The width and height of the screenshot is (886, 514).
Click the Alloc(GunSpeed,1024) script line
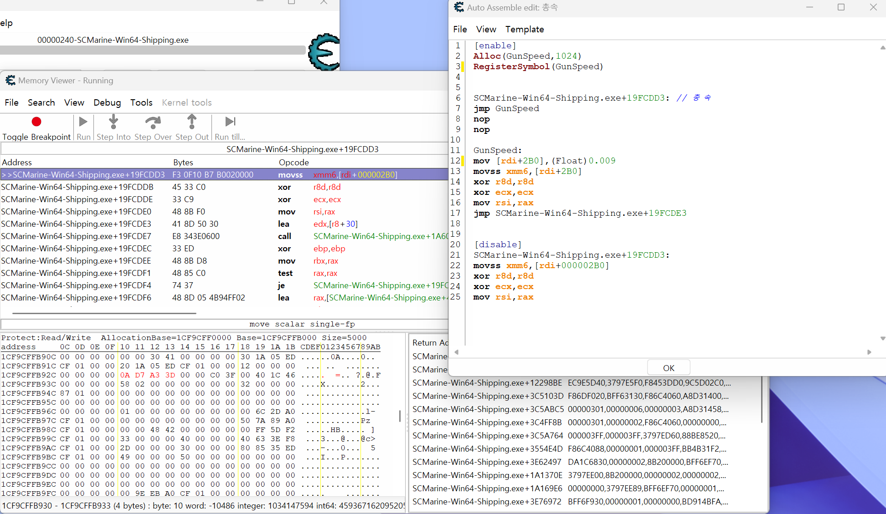pyautogui.click(x=527, y=56)
